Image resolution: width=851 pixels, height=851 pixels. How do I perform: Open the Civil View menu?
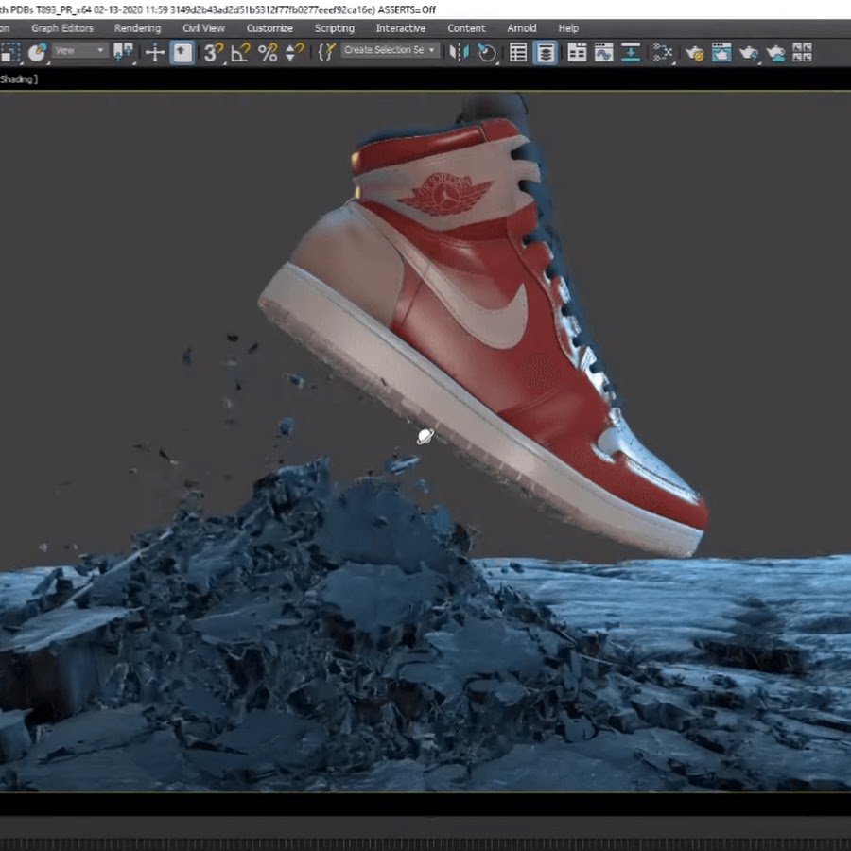click(x=203, y=28)
